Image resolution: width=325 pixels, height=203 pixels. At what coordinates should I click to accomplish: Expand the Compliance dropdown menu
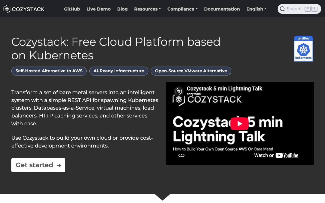pos(182,9)
